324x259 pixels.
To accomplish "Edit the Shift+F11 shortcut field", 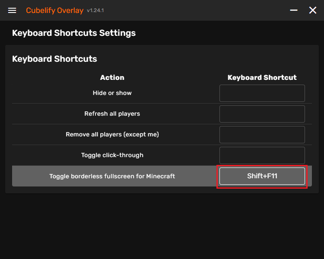I will (262, 176).
